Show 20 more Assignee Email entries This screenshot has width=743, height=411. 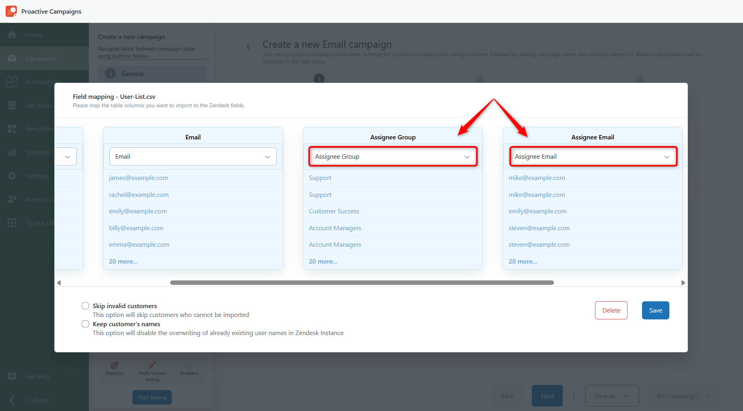pyautogui.click(x=523, y=261)
